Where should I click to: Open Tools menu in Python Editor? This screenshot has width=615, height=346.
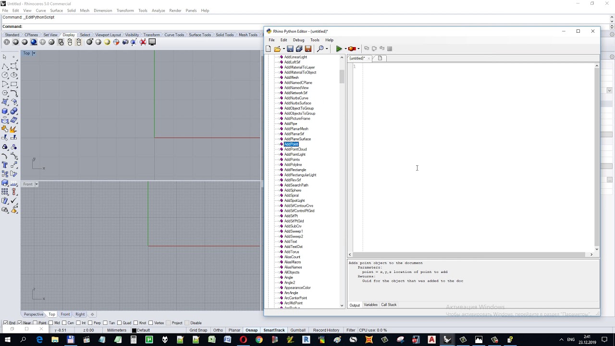(315, 40)
